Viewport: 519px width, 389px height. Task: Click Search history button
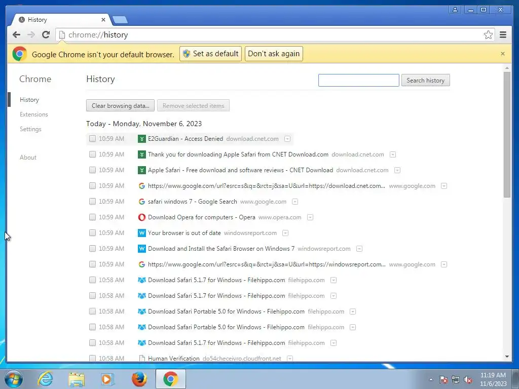(425, 80)
